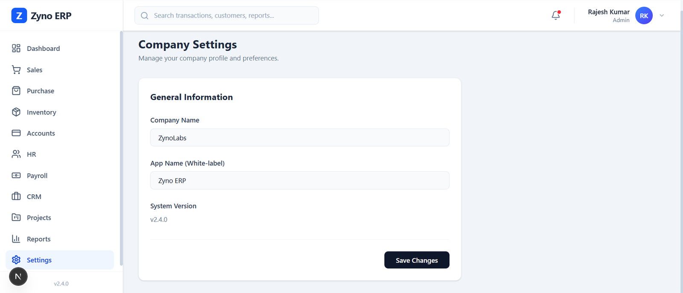Navigate to Reports in sidebar
Screen dimensions: 683x293
pos(38,239)
